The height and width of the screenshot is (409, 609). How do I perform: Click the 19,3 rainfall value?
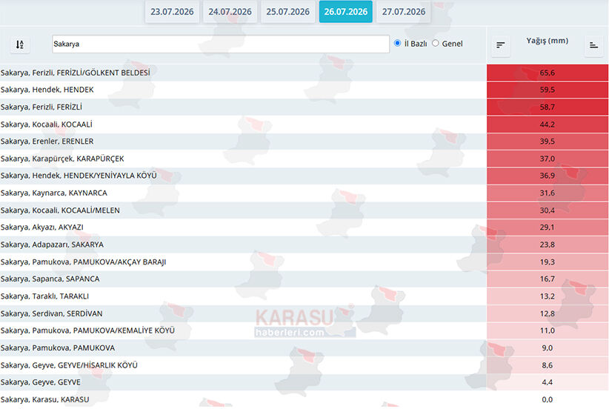coord(548,262)
